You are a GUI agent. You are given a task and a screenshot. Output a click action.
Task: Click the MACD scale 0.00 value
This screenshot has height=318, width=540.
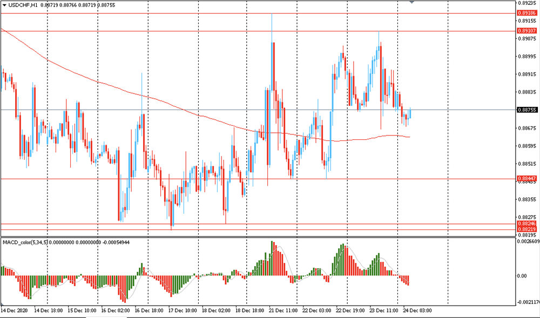coord(522,276)
